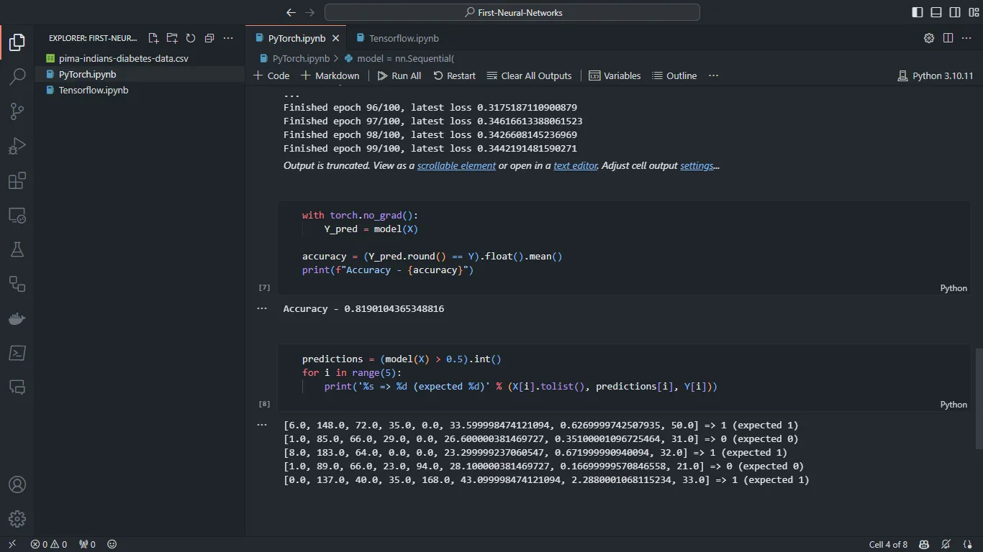Open the remote window indicator in status bar
Viewport: 983px width, 552px height.
pyautogui.click(x=12, y=544)
